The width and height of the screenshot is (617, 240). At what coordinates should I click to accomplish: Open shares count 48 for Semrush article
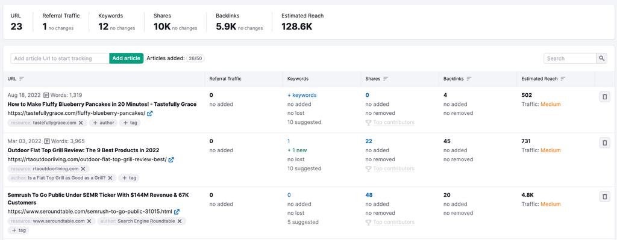(x=369, y=195)
